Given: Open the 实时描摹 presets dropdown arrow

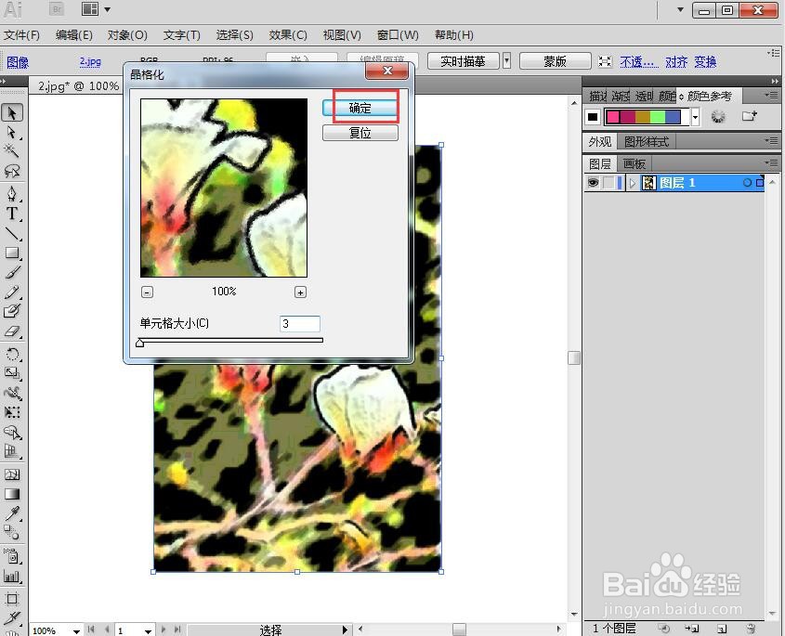Looking at the screenshot, I should (506, 61).
